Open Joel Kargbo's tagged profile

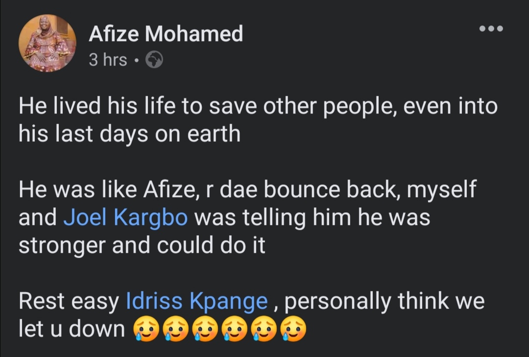[126, 218]
